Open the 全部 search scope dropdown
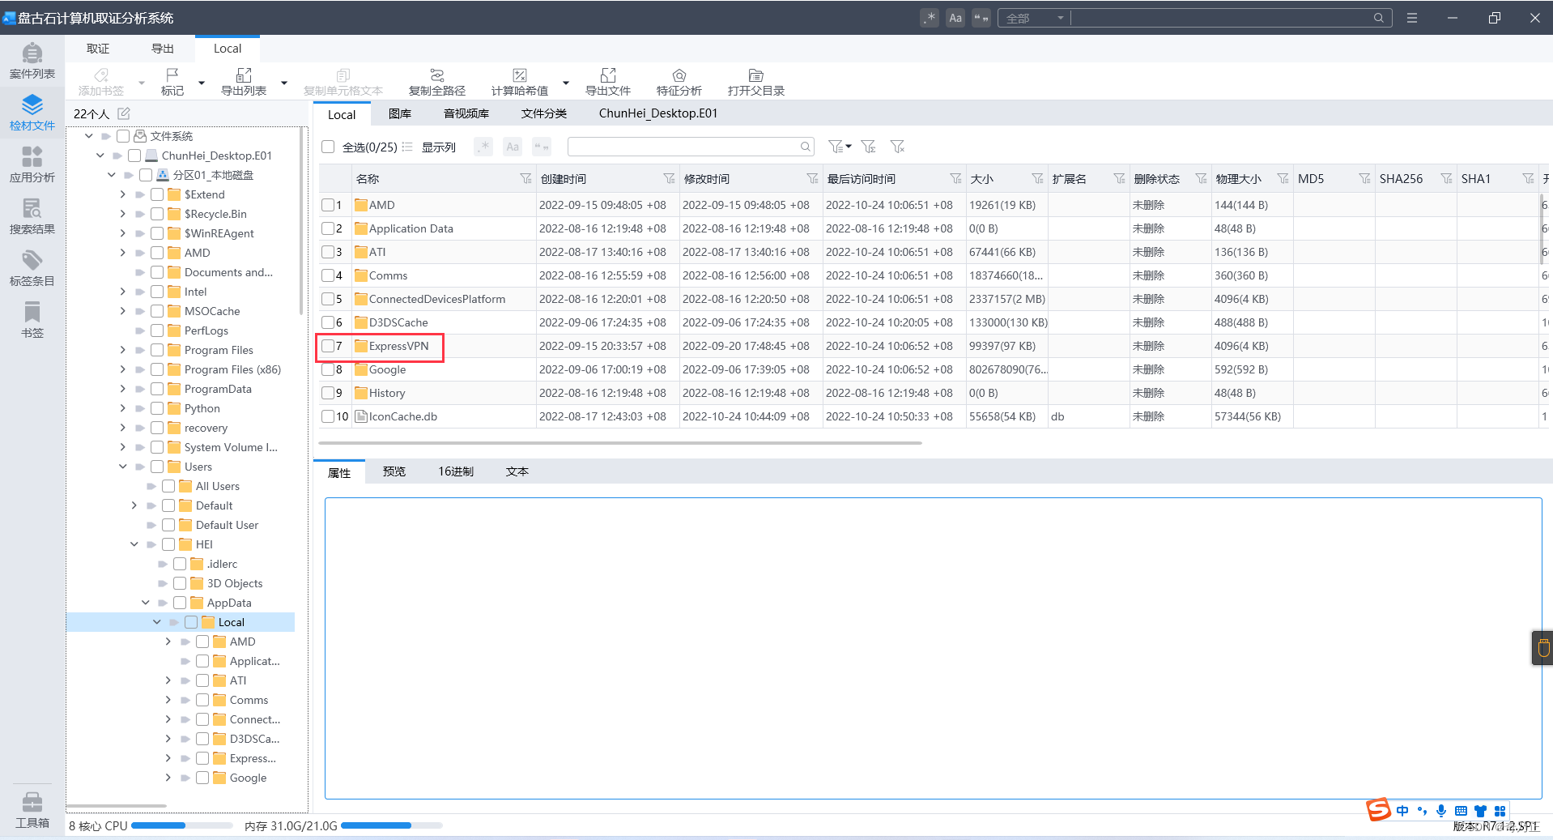This screenshot has height=840, width=1553. click(1035, 18)
